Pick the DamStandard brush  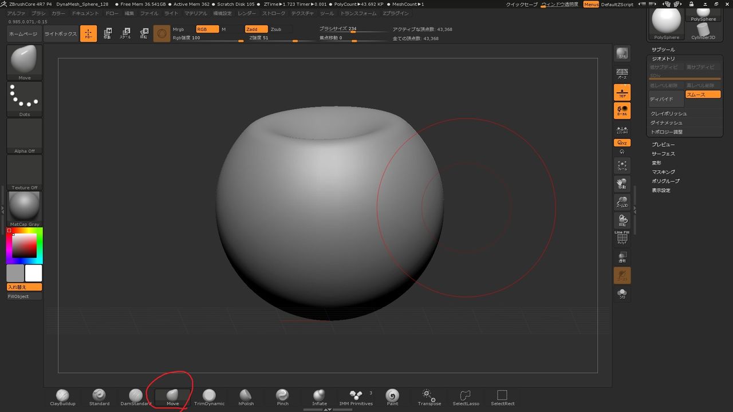coord(136,396)
